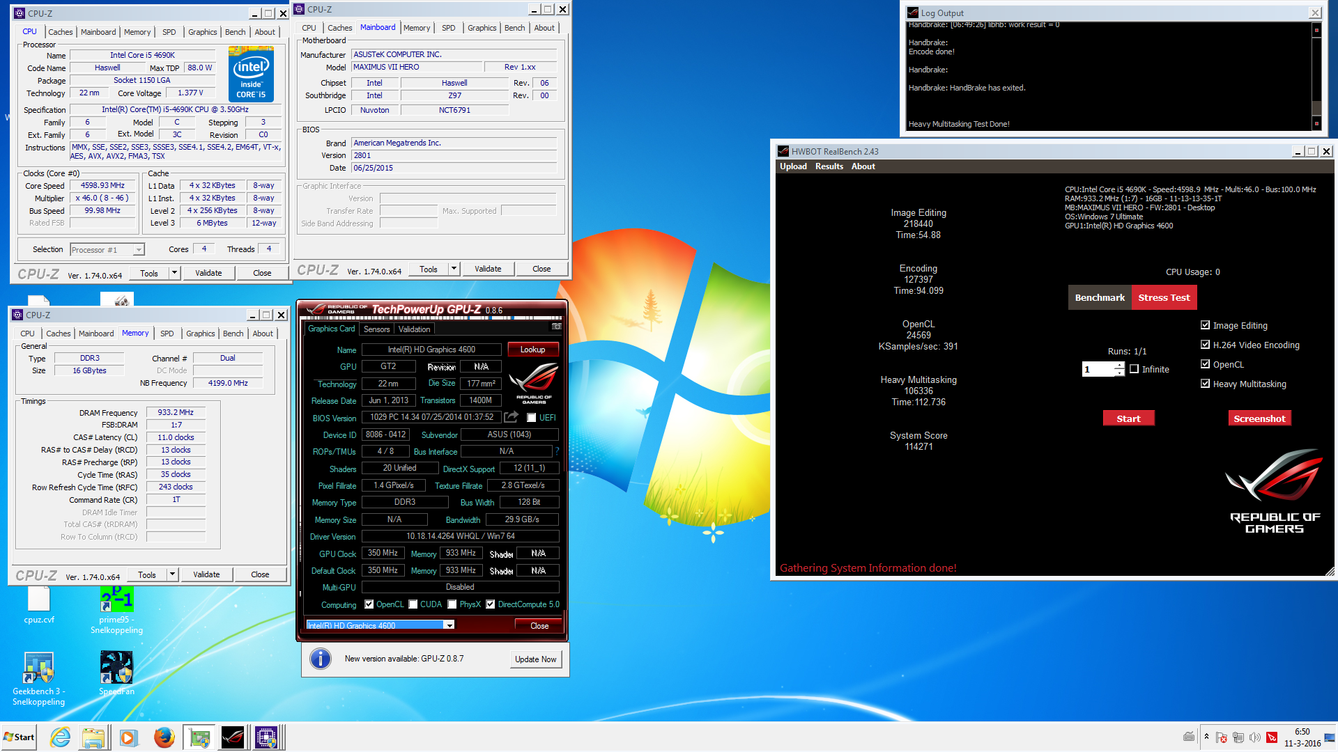Select the SpeedFan desktop shortcut

[116, 673]
